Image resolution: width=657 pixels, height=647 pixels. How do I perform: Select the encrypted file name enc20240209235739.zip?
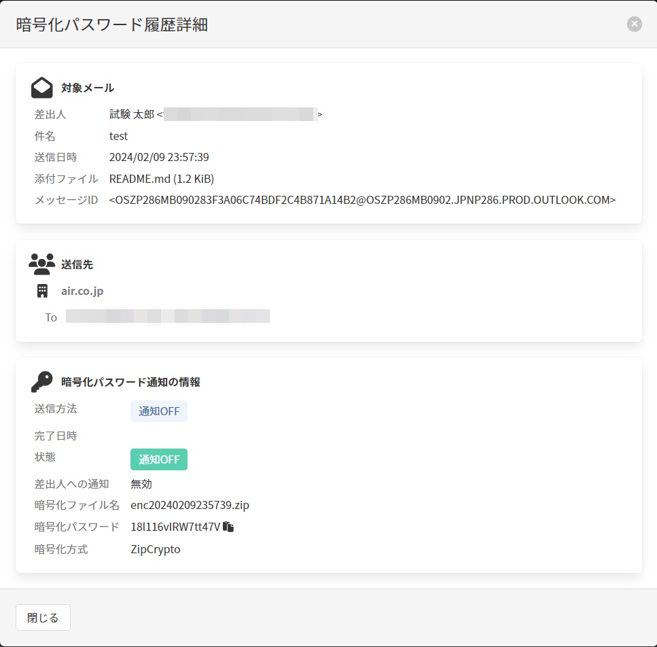190,505
